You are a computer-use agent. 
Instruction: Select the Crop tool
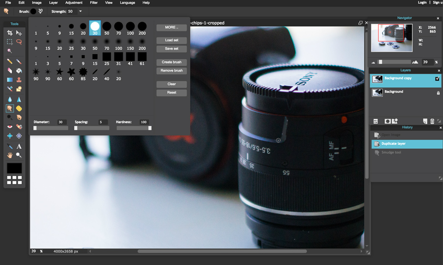(x=10, y=33)
